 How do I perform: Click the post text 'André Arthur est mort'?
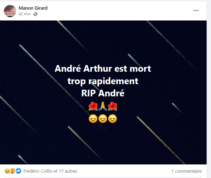(103, 69)
